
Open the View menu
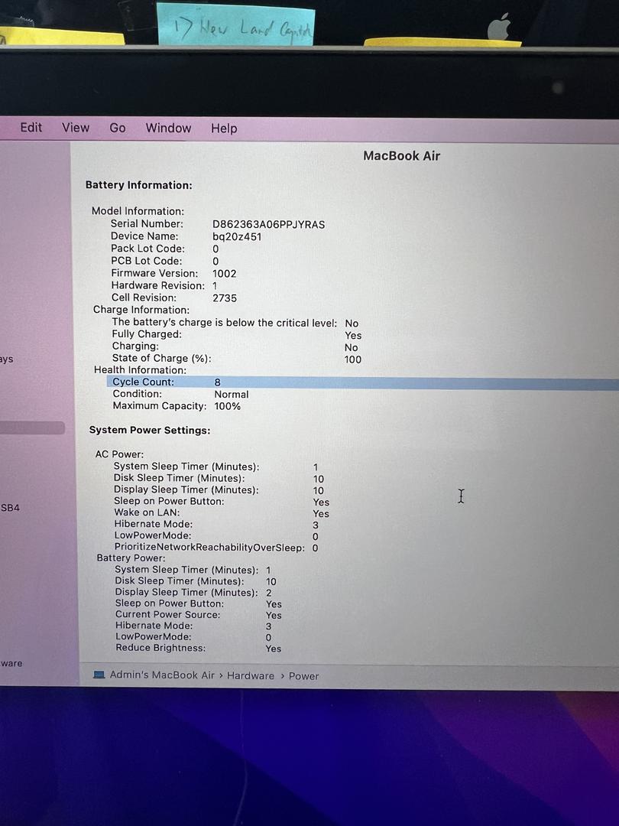[x=76, y=128]
